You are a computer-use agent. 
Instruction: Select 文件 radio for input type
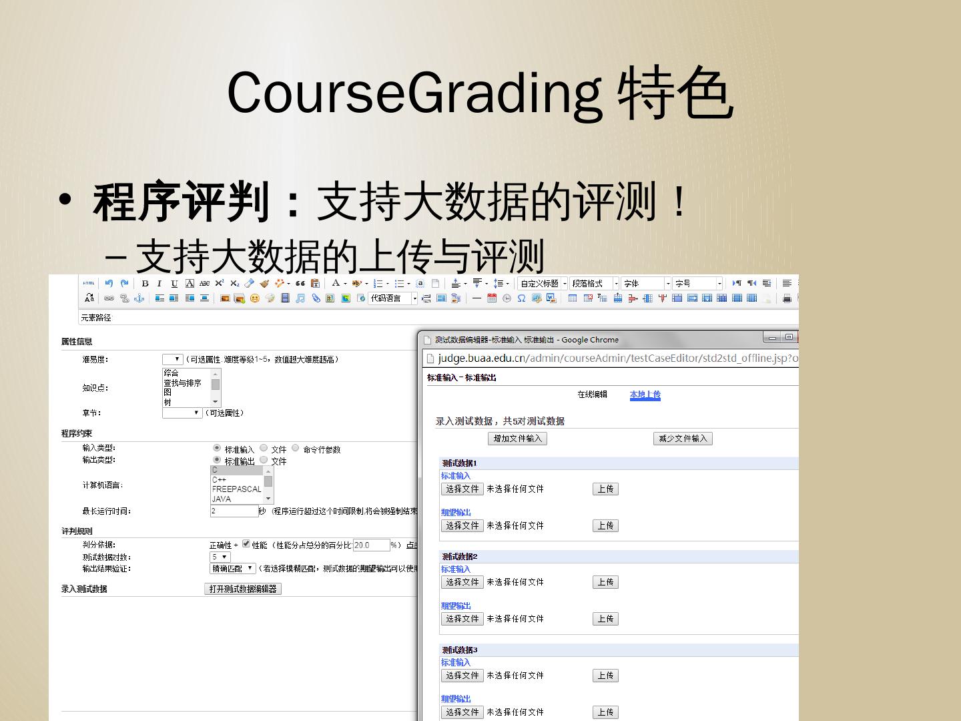[264, 449]
